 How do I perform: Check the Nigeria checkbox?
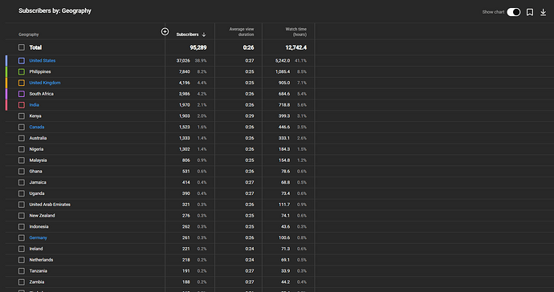(x=22, y=149)
